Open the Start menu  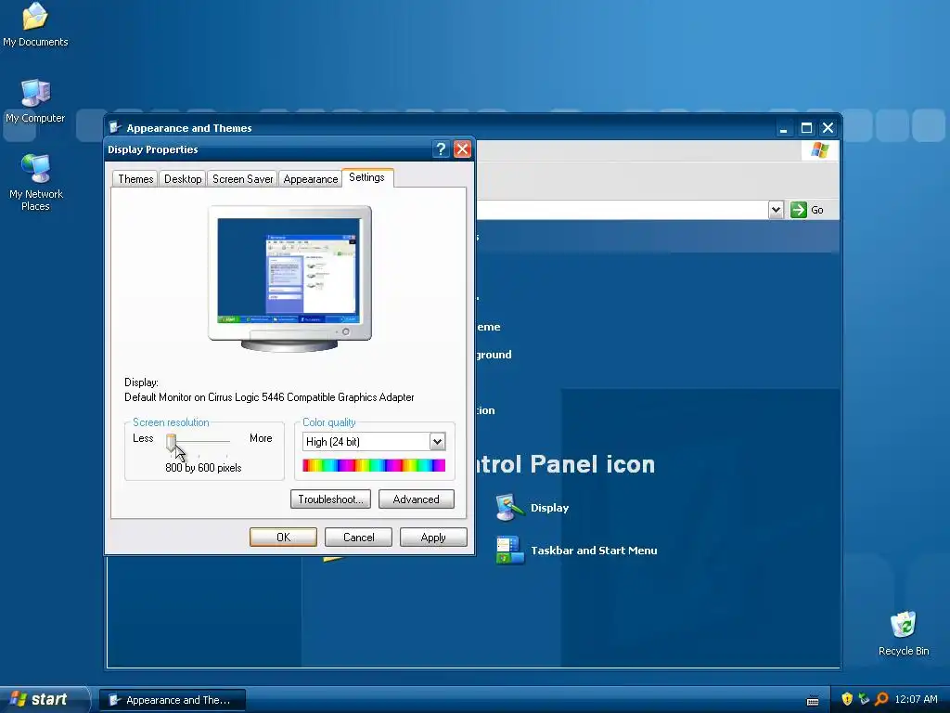tap(44, 699)
